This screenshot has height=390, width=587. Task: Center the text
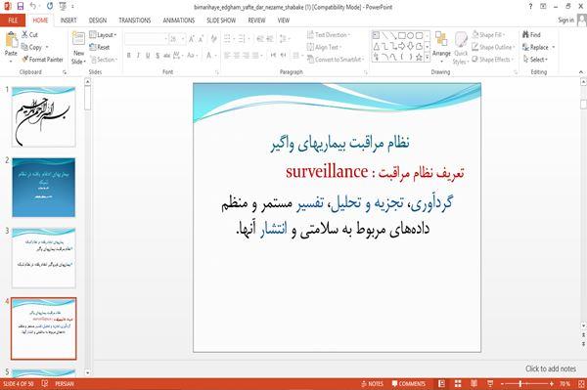pos(237,56)
